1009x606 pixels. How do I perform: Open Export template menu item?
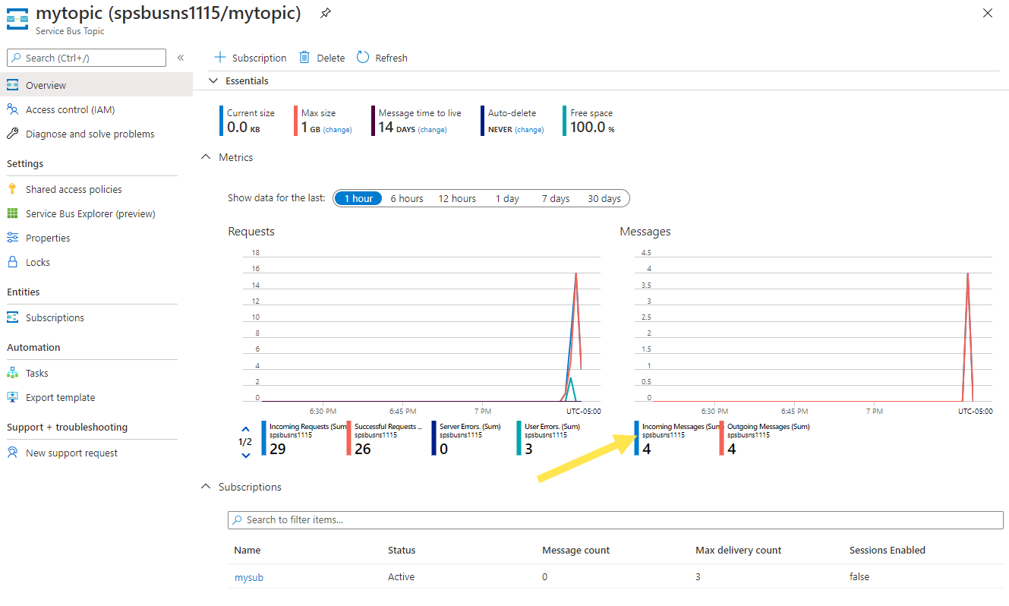(x=60, y=397)
